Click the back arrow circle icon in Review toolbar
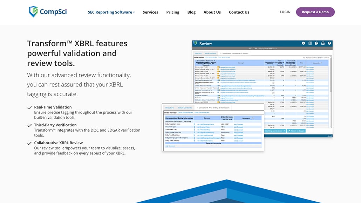The image size is (361, 203). pos(304,43)
